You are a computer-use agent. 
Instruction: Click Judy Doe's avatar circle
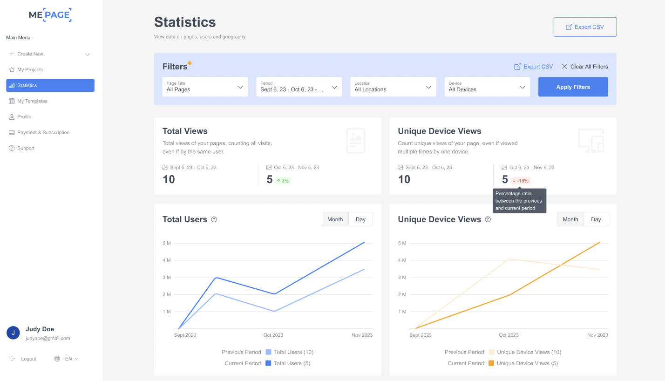13,333
